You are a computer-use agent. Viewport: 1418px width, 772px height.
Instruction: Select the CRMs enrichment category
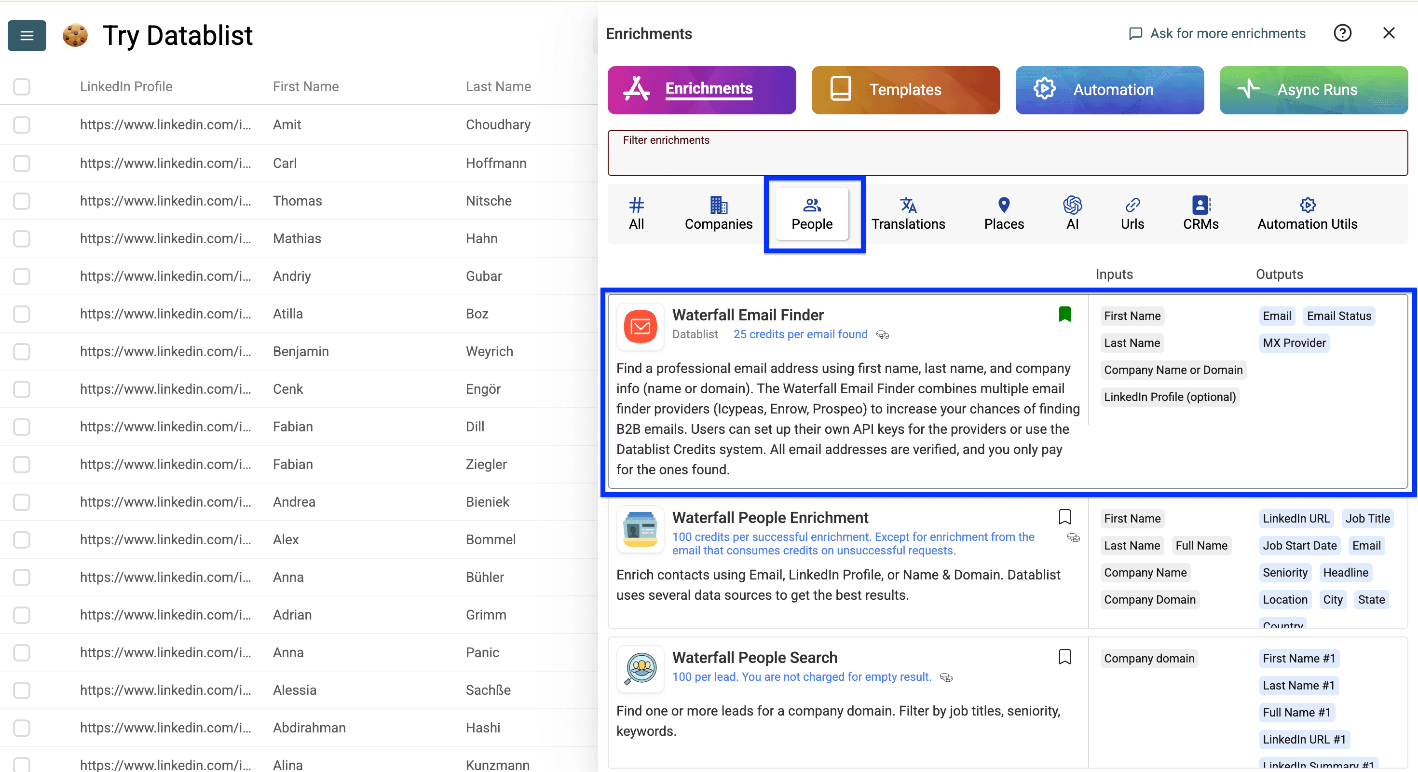1200,214
